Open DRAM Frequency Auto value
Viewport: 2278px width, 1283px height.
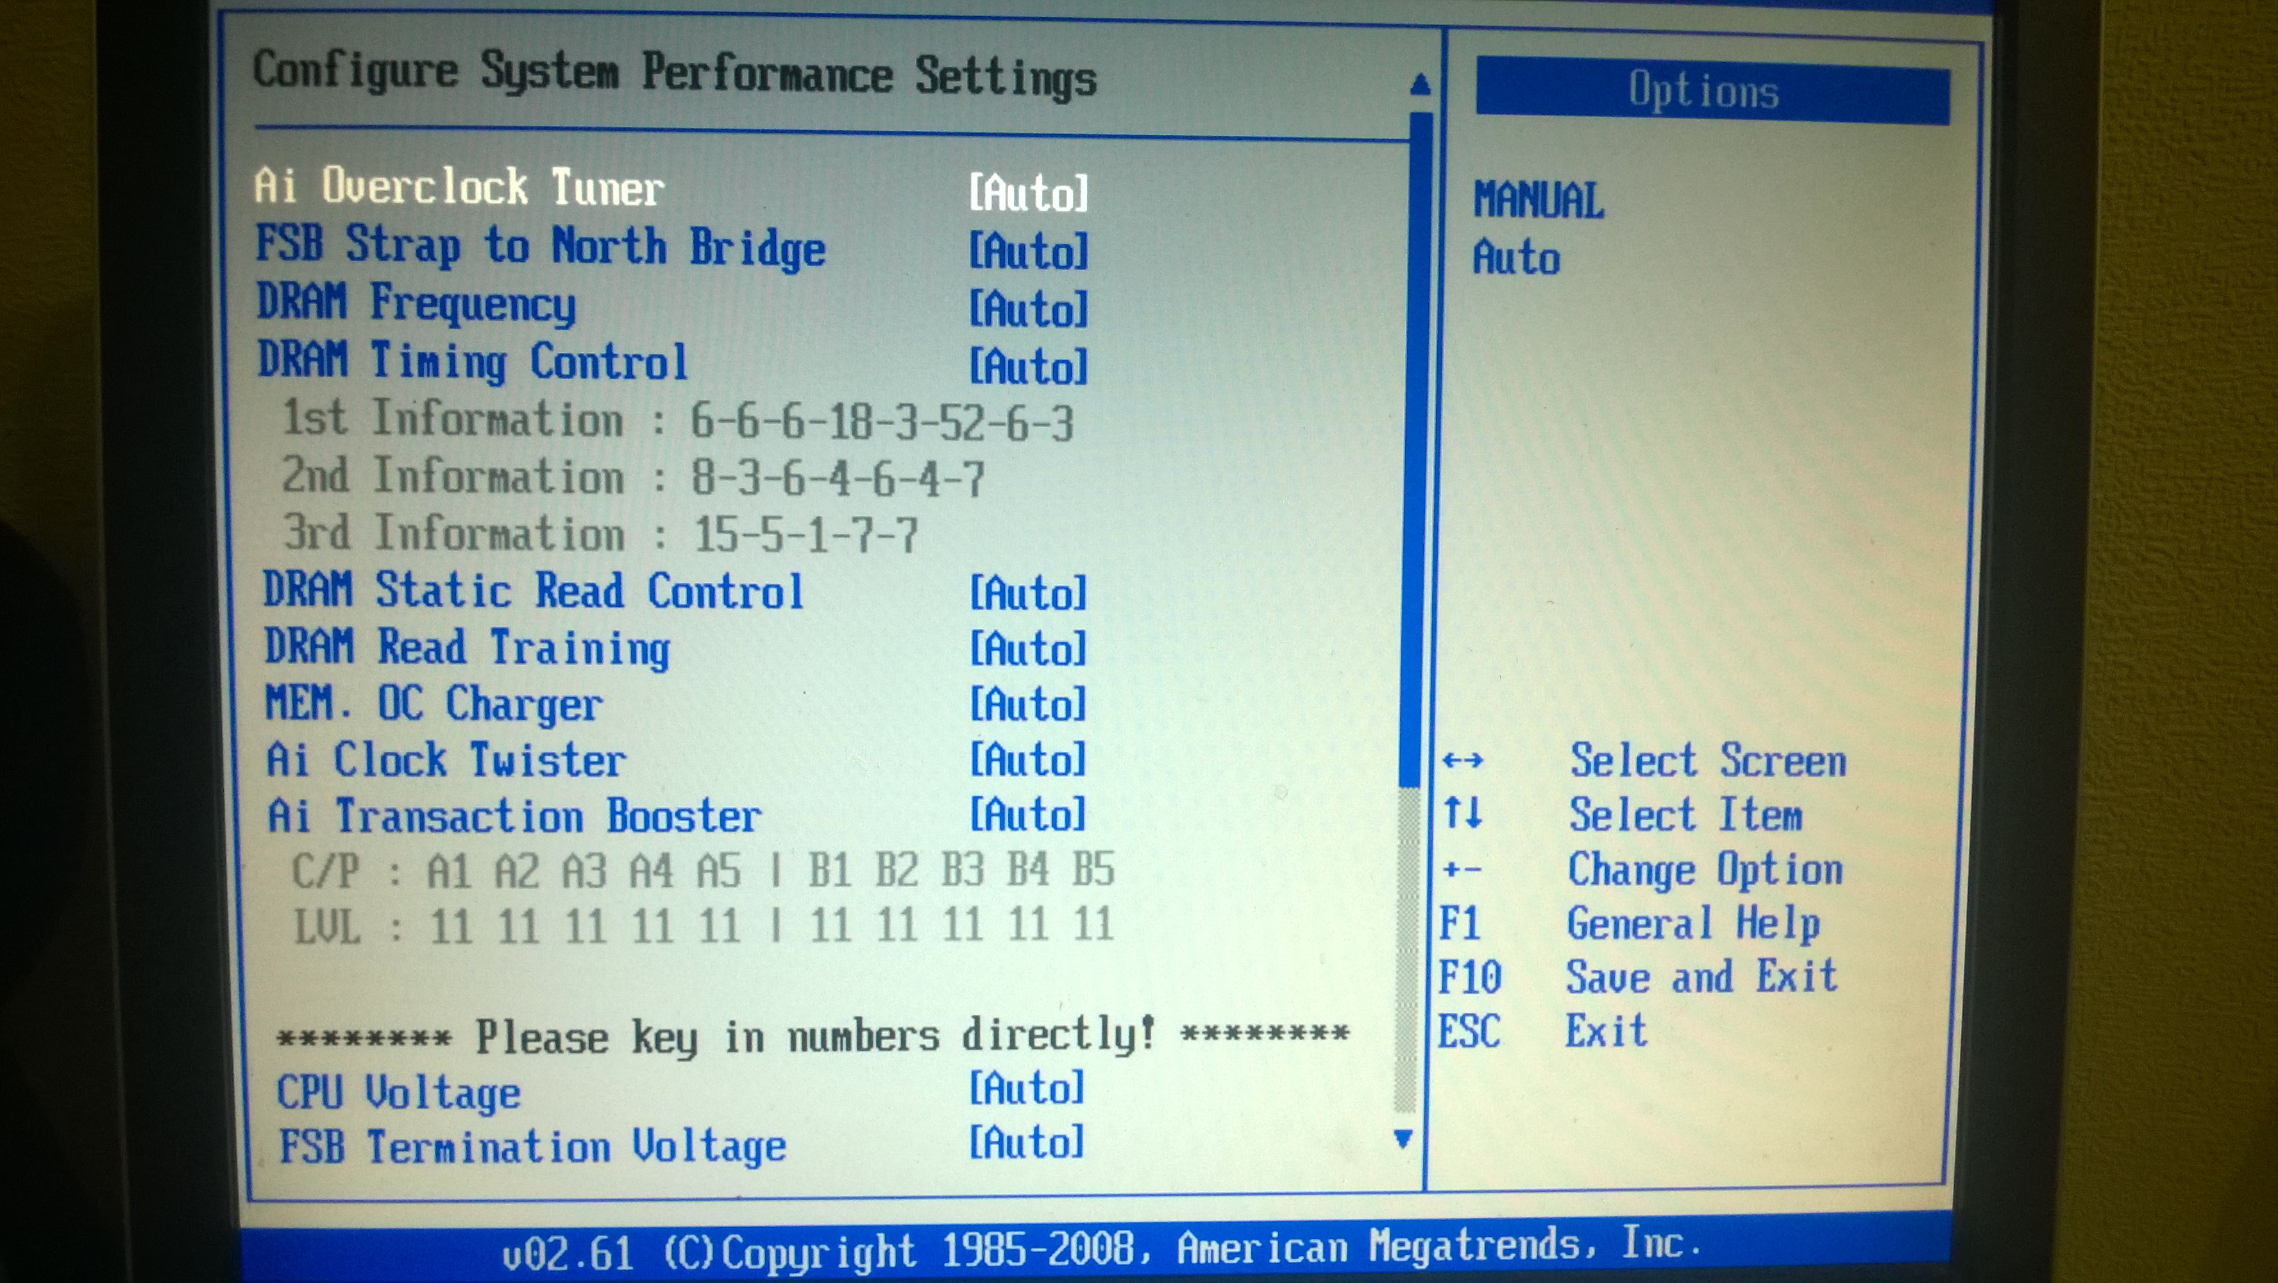[1027, 309]
